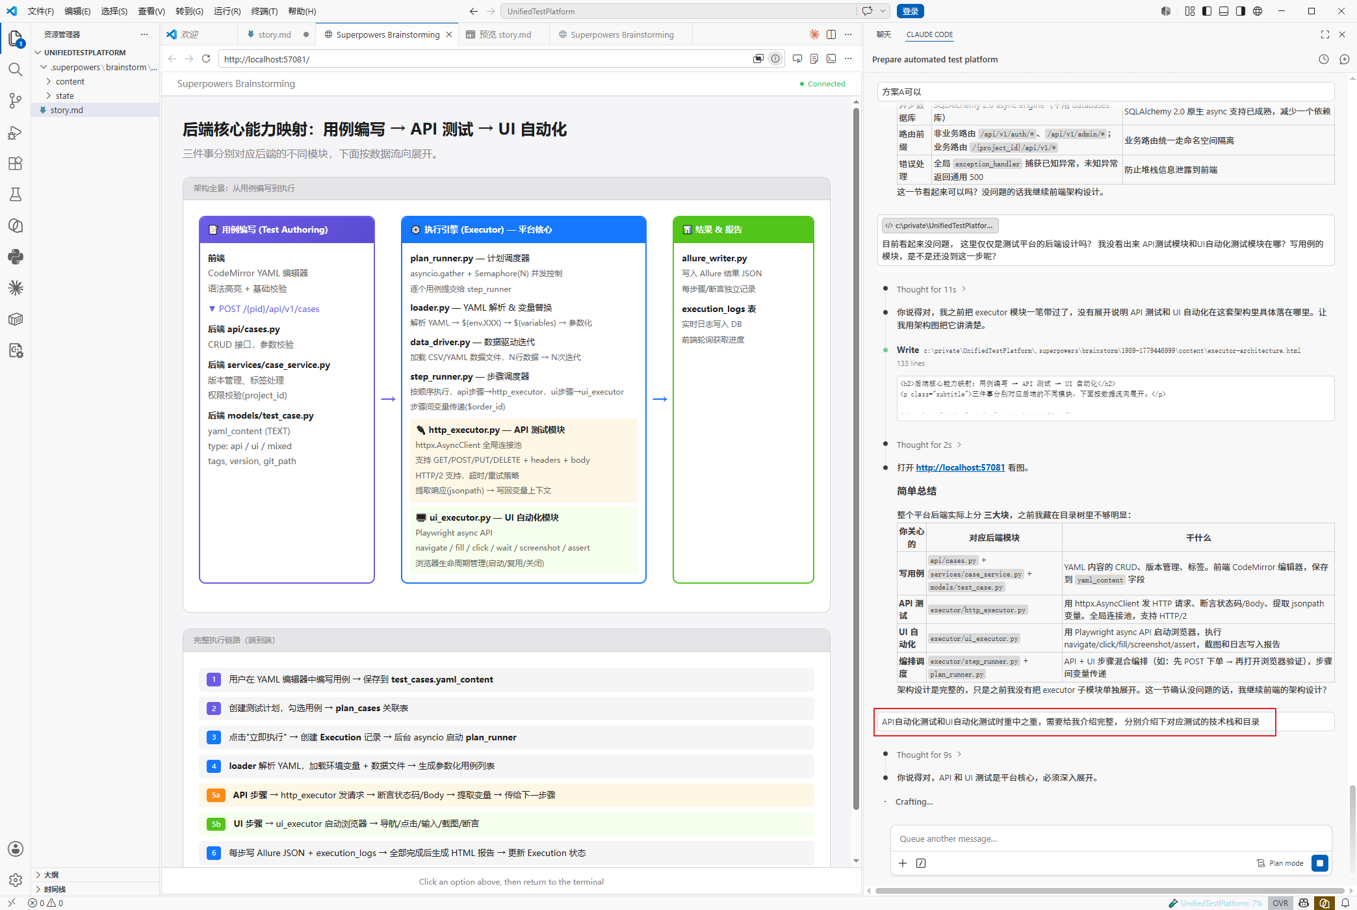Switch to the 聊天 chat tab

(x=884, y=34)
